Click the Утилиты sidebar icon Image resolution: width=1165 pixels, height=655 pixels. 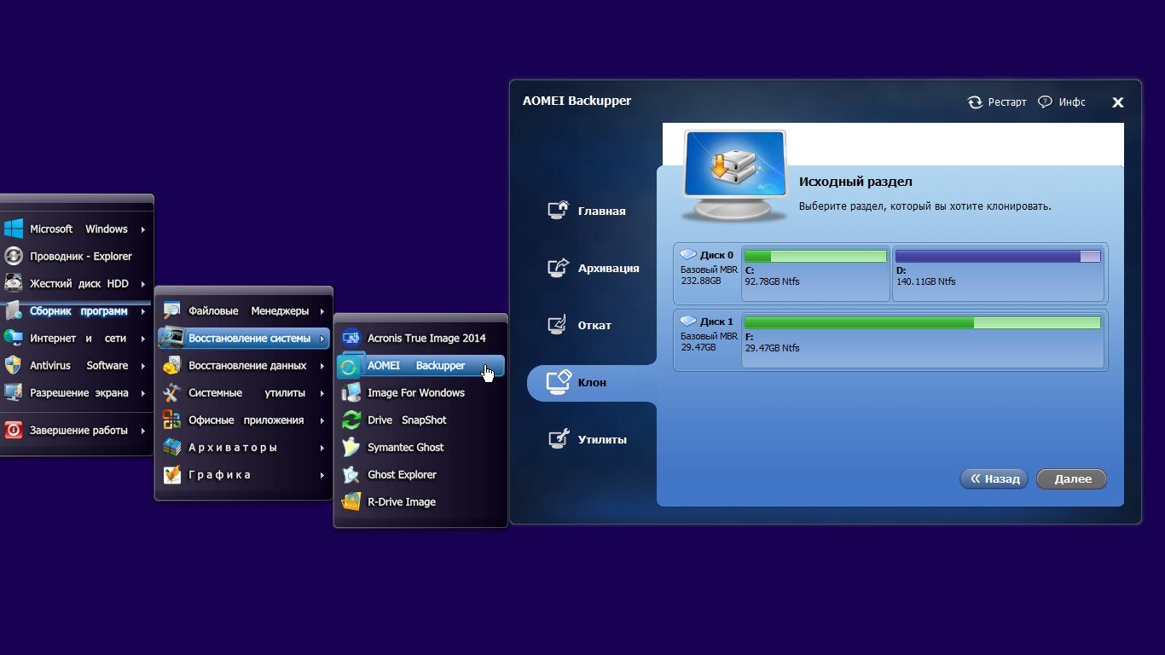558,438
